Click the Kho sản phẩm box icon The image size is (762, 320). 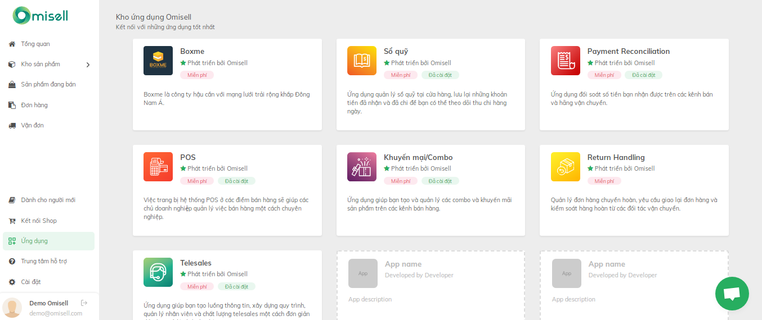12,64
